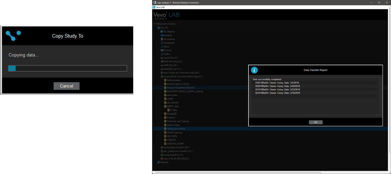This screenshot has width=391, height=174.
Task: Click the Downloads arrow icon
Action: [x=162, y=43]
